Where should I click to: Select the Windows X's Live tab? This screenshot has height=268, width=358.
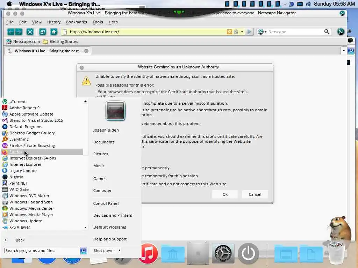coord(48,51)
